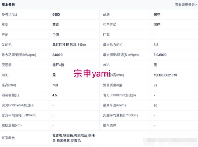Select the 无 value in the ABS row
Viewport: 198px width, 147px height.
tap(155, 65)
